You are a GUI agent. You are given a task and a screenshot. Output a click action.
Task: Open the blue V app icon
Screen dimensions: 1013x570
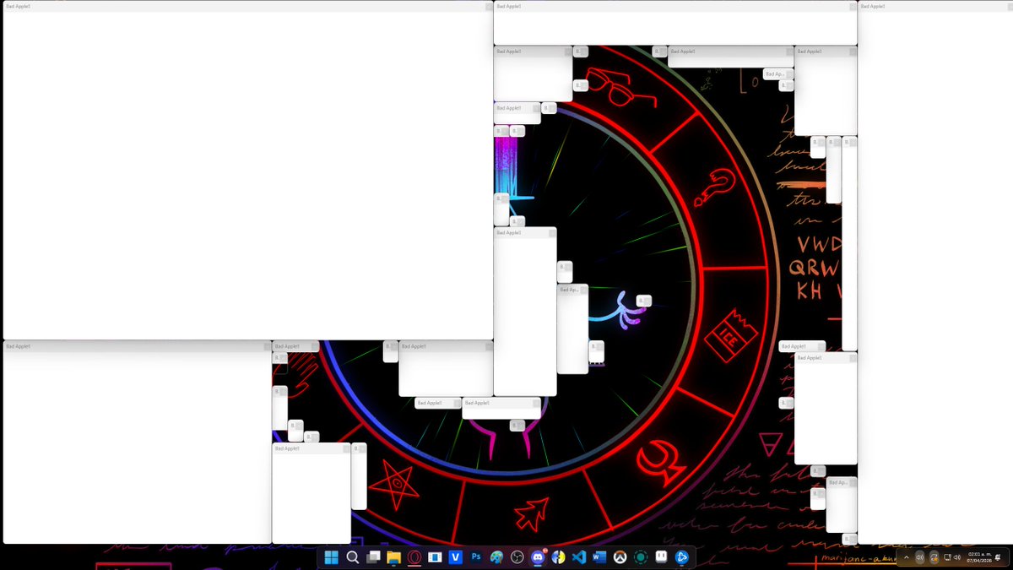pos(455,557)
